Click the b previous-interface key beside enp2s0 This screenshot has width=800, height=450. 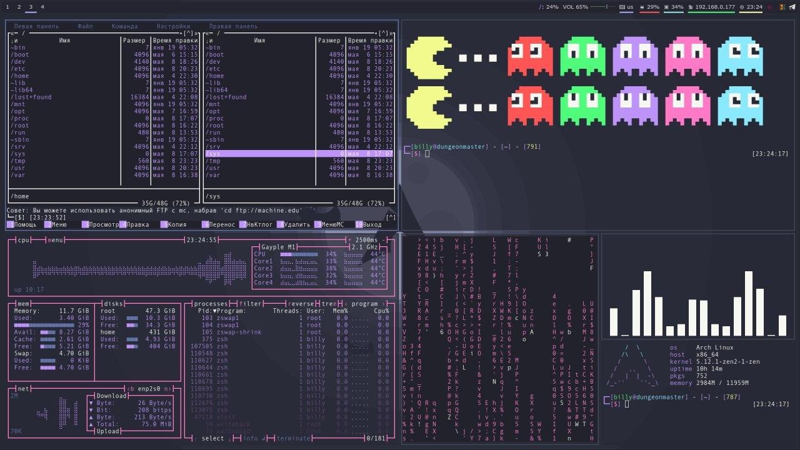131,389
